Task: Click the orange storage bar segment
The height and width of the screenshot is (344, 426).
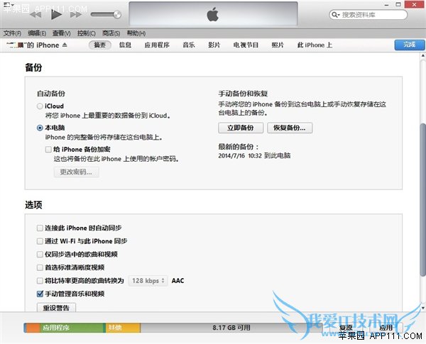Action: tap(33, 328)
